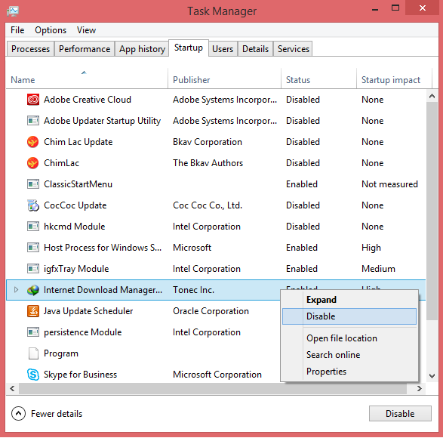
Task: Select the Java Update Scheduler icon
Action: 33,311
